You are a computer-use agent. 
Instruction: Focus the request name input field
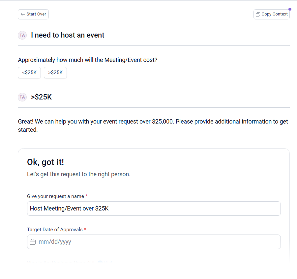(x=154, y=209)
